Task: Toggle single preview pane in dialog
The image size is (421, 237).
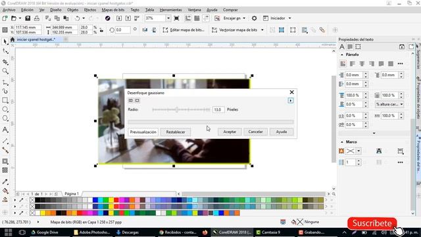Action: click(x=137, y=101)
